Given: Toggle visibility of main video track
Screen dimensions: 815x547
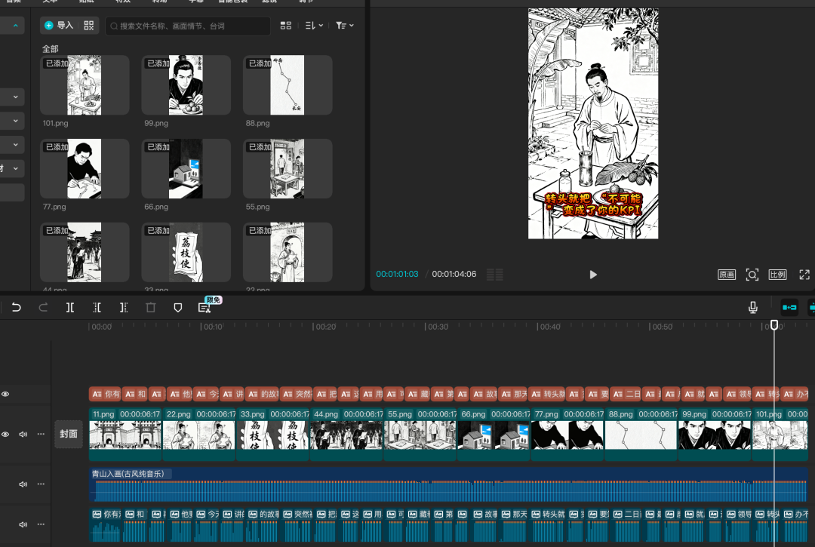Looking at the screenshot, I should pyautogui.click(x=5, y=435).
